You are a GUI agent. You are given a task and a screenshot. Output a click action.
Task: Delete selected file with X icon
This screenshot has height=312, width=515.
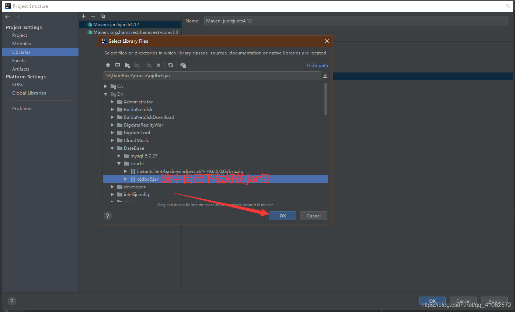159,65
